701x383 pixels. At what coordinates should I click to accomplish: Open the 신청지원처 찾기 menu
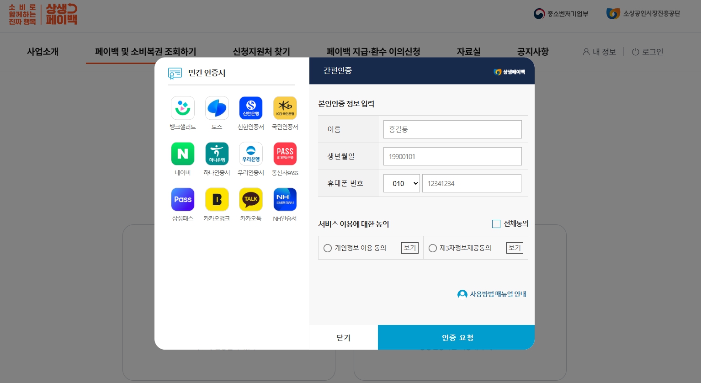tap(261, 52)
